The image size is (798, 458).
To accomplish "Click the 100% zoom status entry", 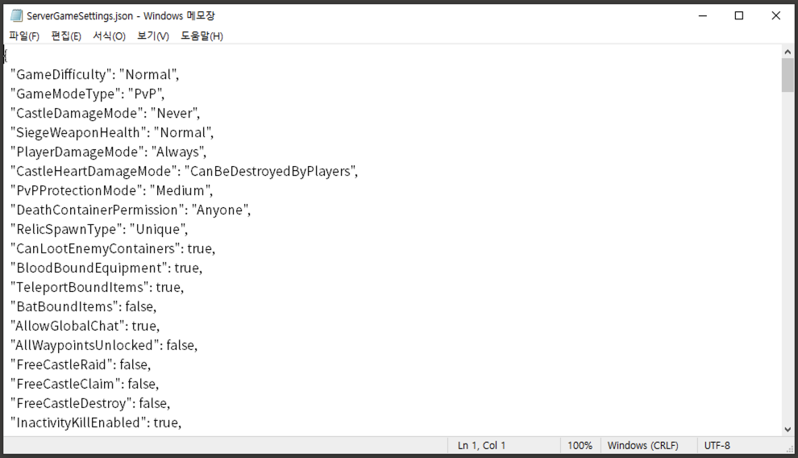I will coord(580,446).
